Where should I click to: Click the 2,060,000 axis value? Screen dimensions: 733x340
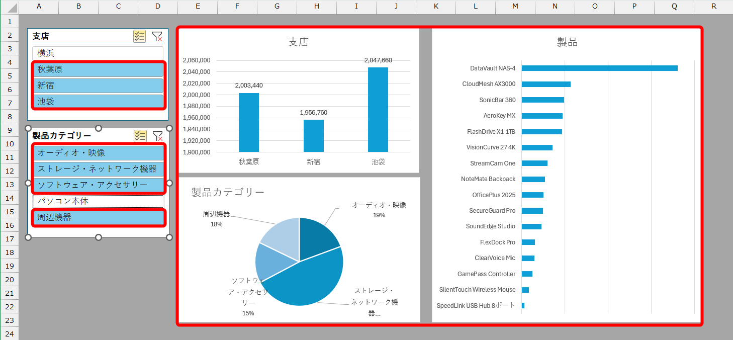(197, 60)
